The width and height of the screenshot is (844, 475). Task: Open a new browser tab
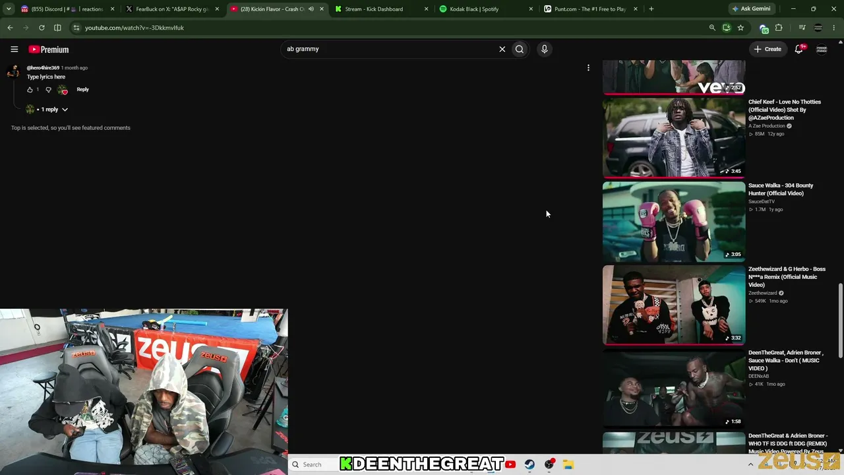[x=651, y=9]
